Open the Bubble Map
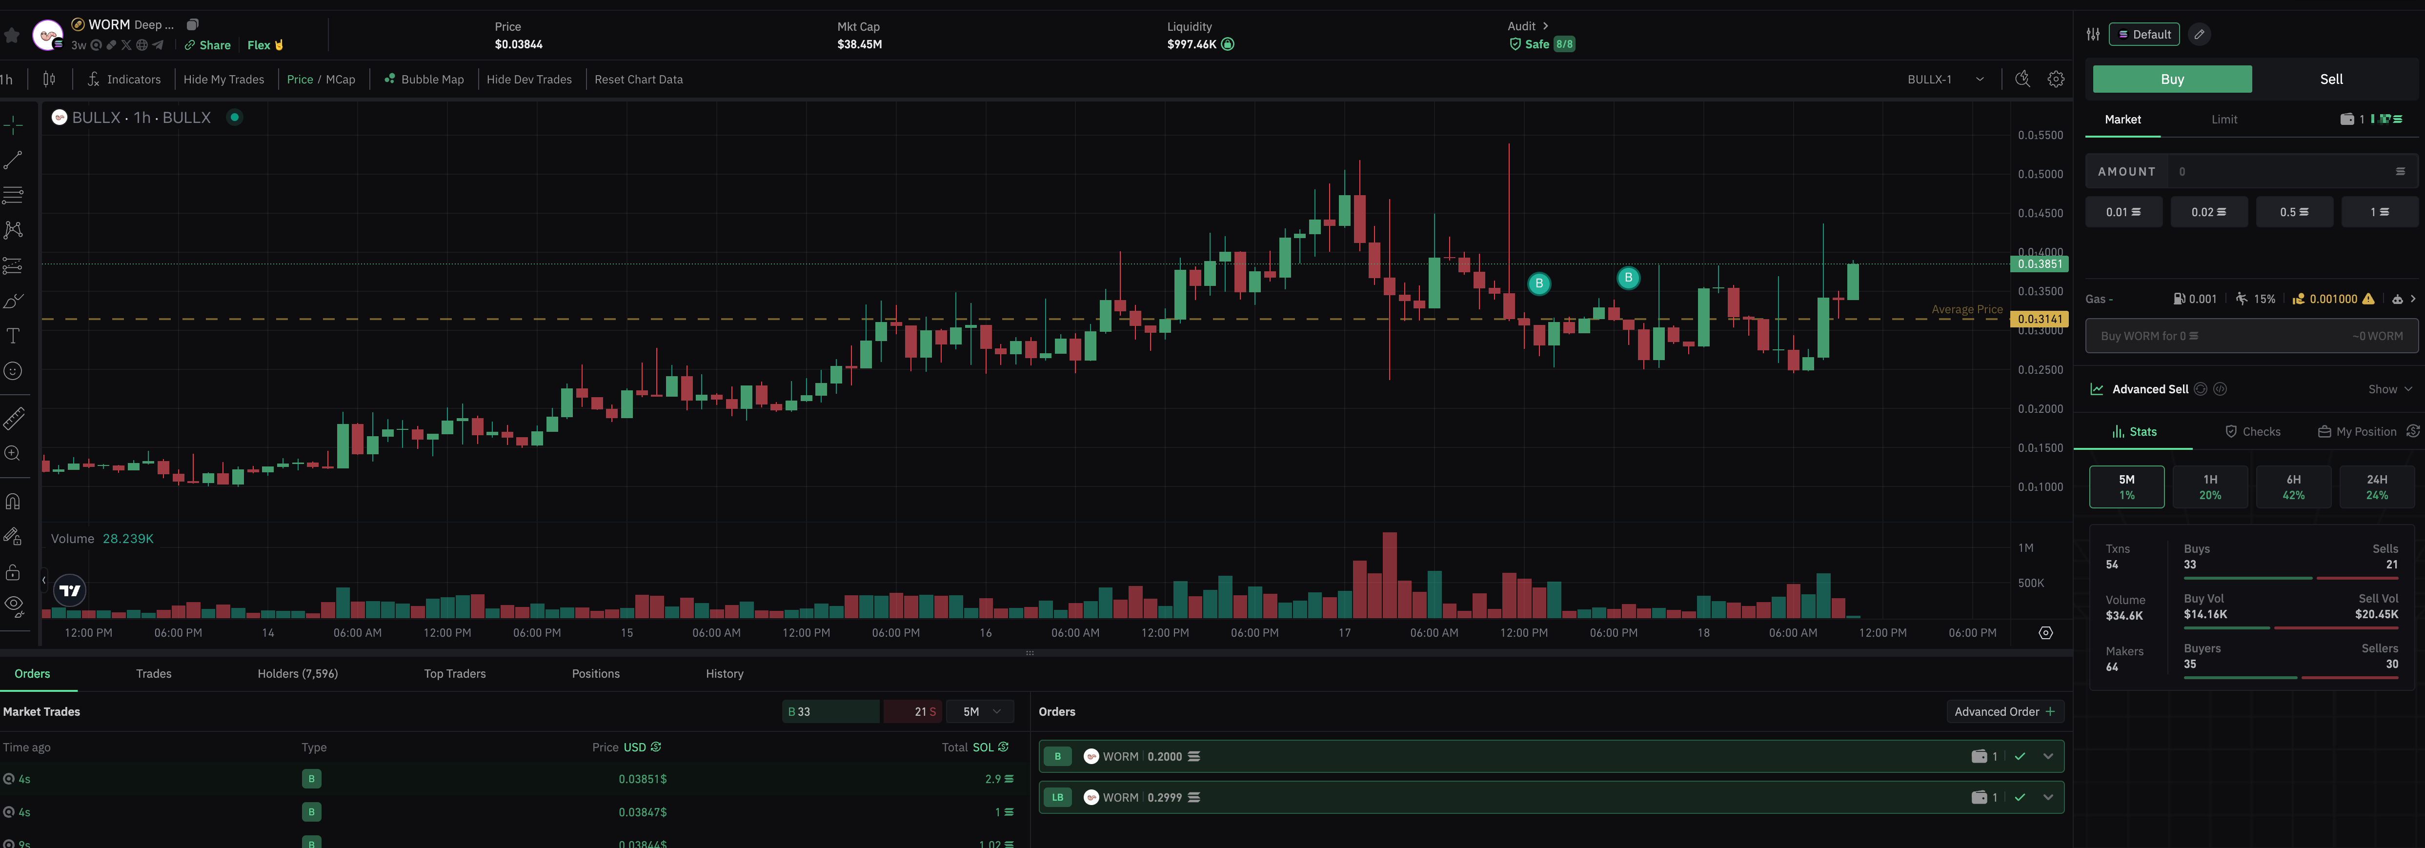Screen dimensions: 2425x848 [x=424, y=79]
